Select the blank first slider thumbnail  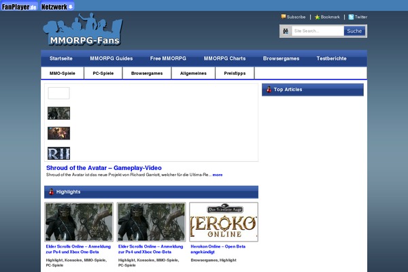point(58,93)
